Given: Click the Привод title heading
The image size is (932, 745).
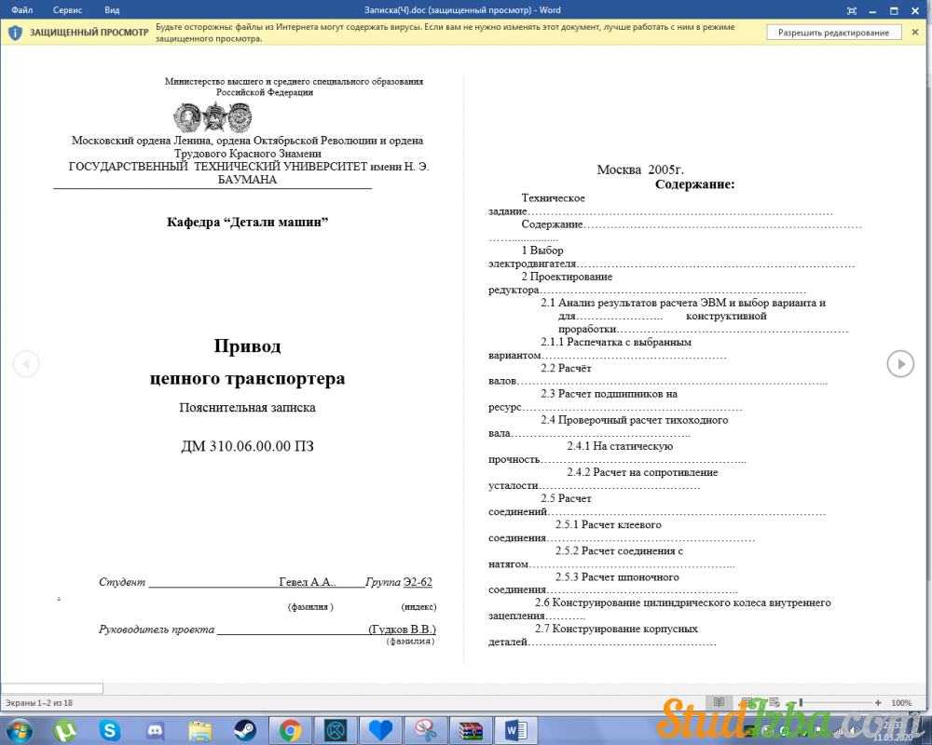Looking at the screenshot, I should (247, 345).
